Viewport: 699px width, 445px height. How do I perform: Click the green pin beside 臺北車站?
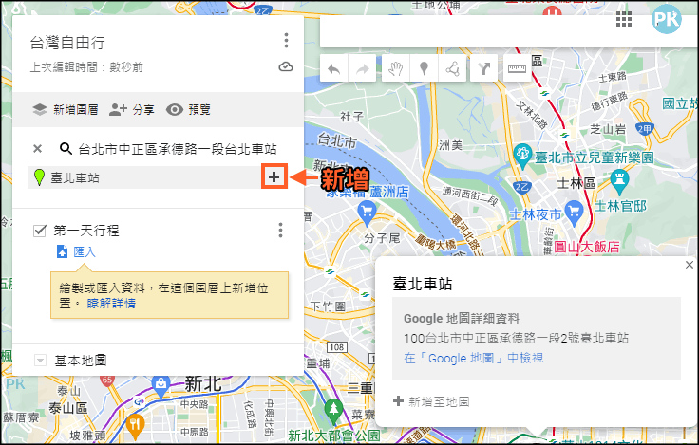coord(39,177)
